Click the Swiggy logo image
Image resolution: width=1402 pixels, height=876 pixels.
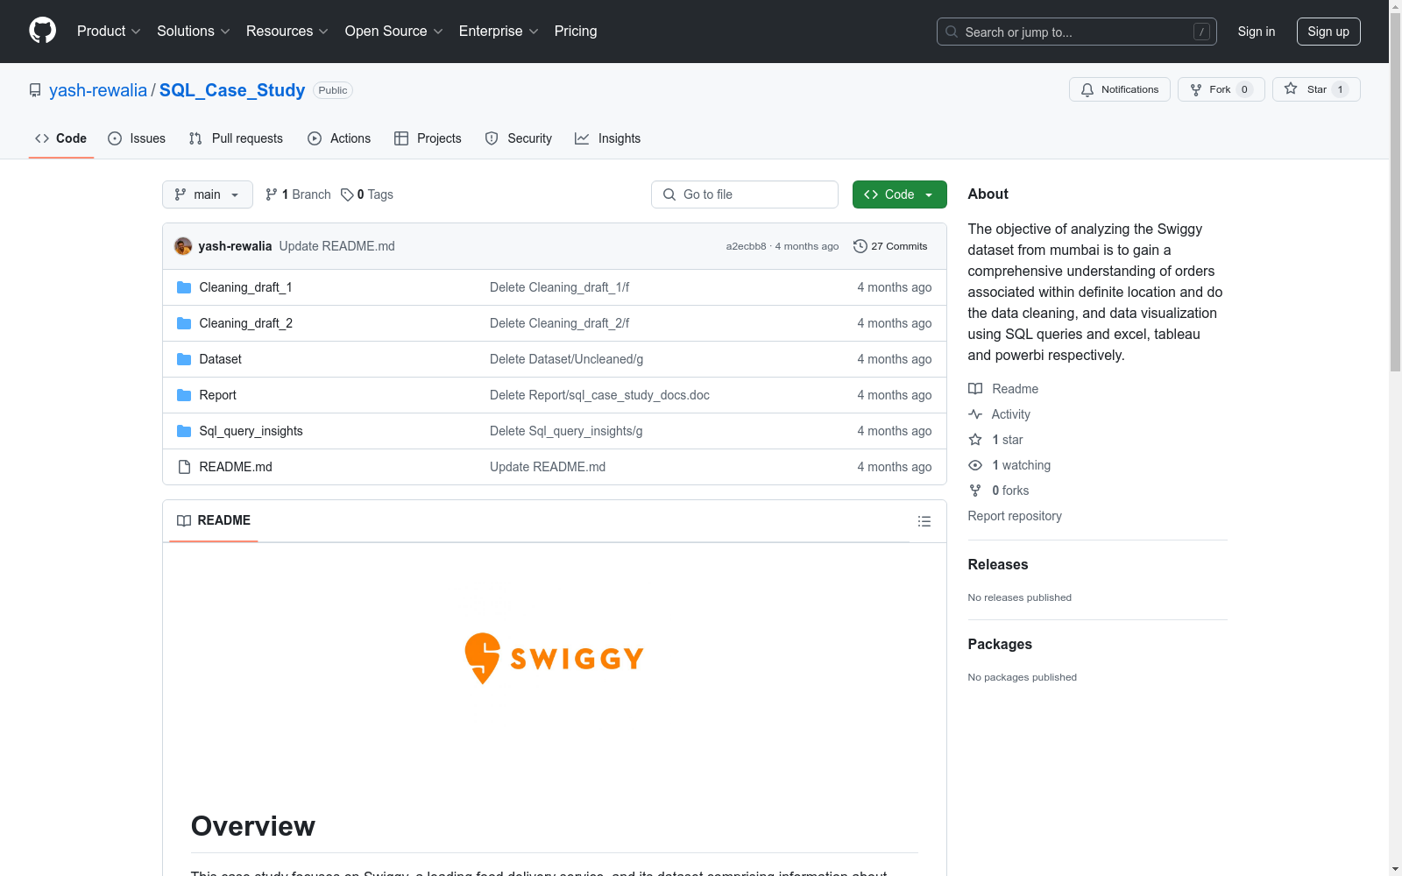554,658
